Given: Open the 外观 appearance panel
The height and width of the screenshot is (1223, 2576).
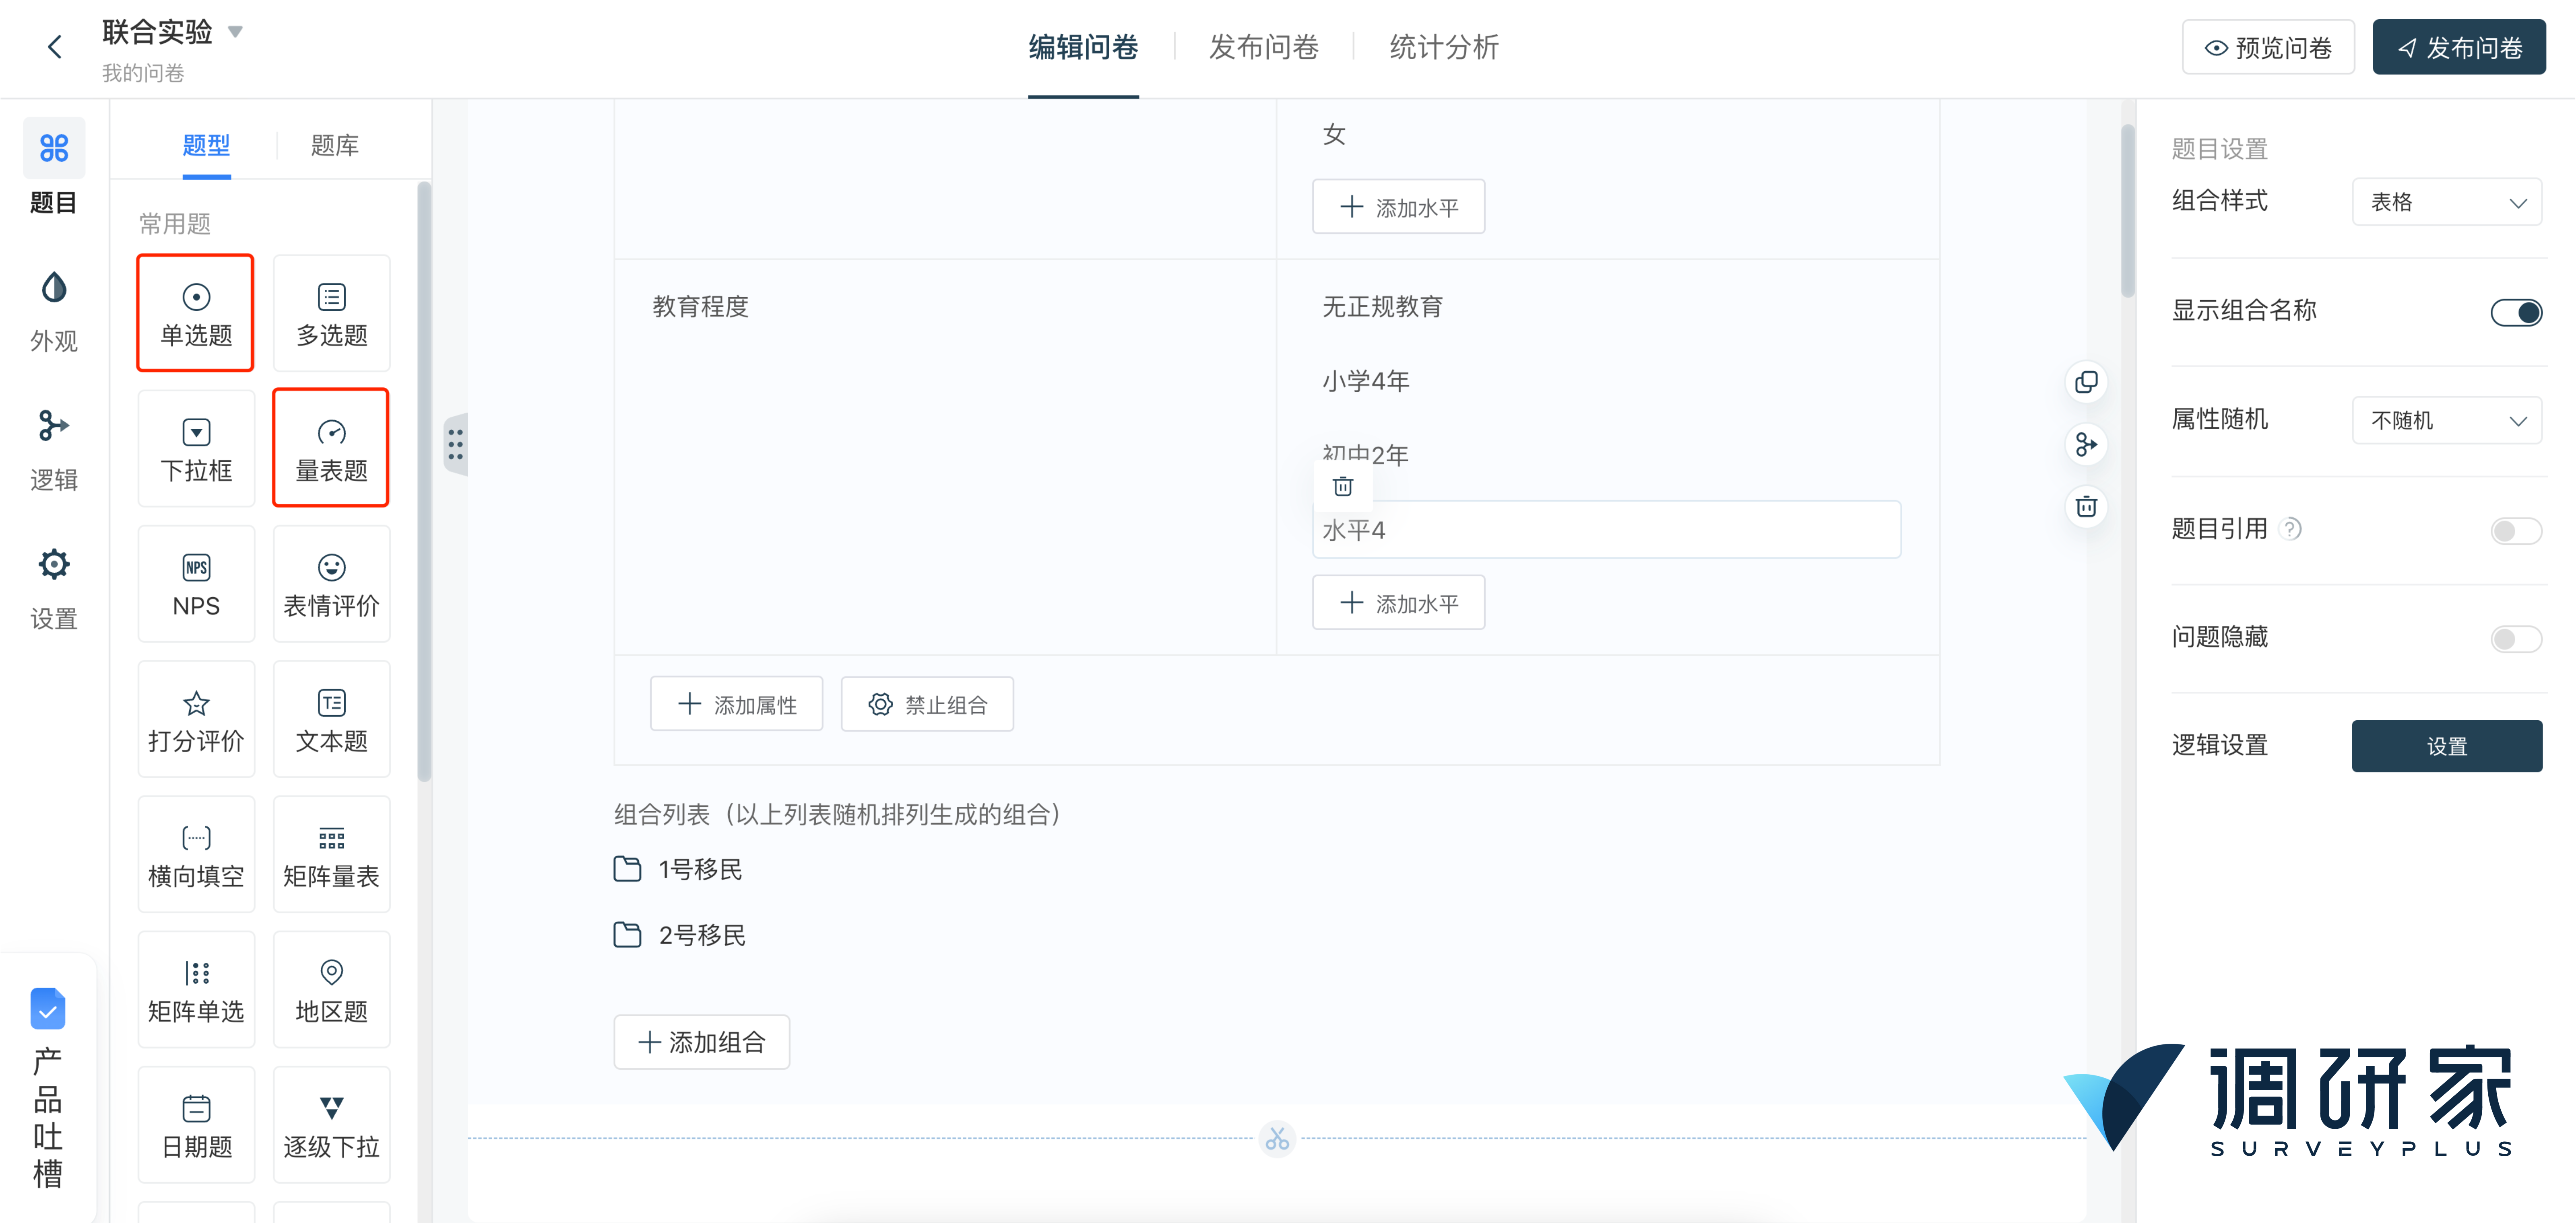Looking at the screenshot, I should 54,312.
